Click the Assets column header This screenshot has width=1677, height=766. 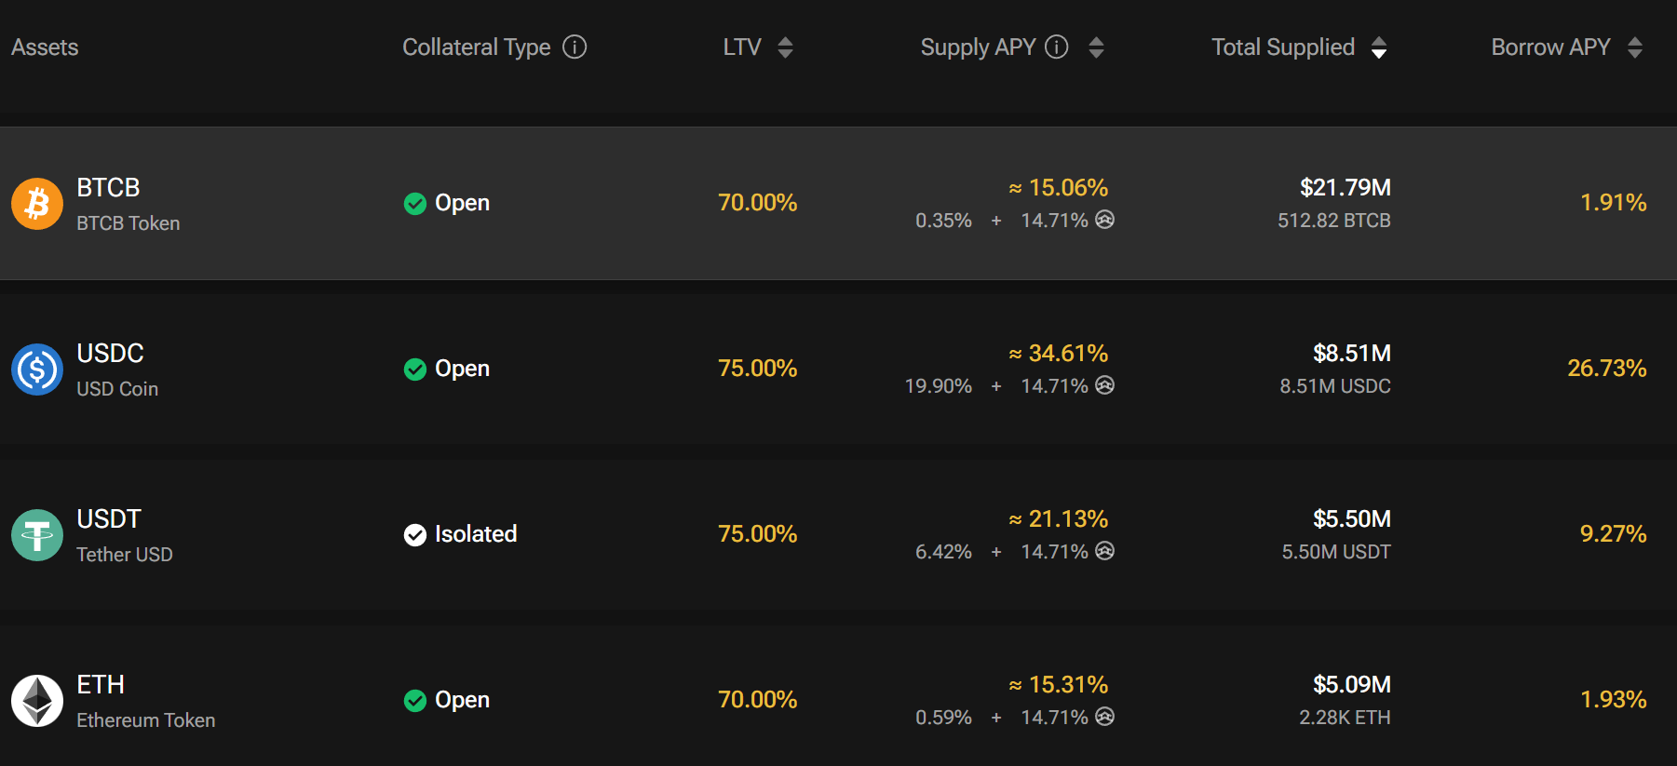point(45,47)
